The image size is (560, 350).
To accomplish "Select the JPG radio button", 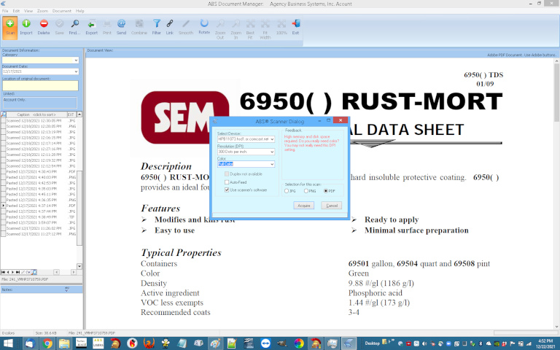I will pyautogui.click(x=287, y=191).
